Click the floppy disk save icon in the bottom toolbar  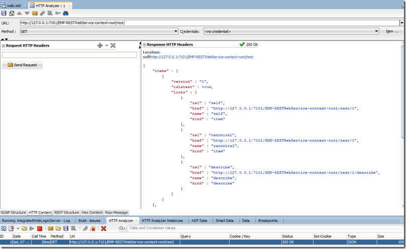click(66, 228)
